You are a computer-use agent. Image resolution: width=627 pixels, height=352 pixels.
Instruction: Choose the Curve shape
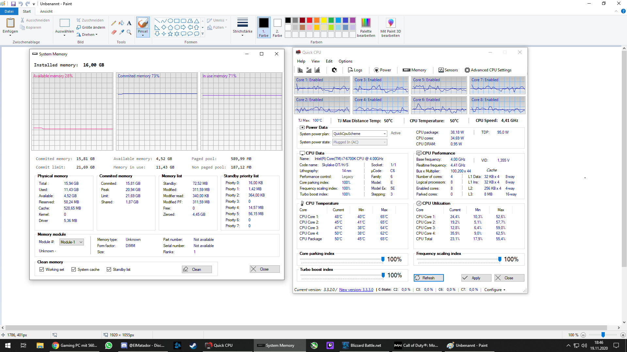coord(164,21)
